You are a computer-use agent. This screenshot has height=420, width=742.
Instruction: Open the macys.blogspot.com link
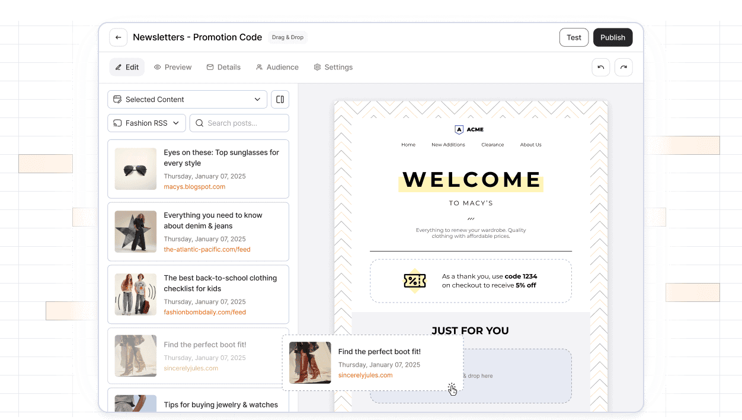(x=194, y=186)
